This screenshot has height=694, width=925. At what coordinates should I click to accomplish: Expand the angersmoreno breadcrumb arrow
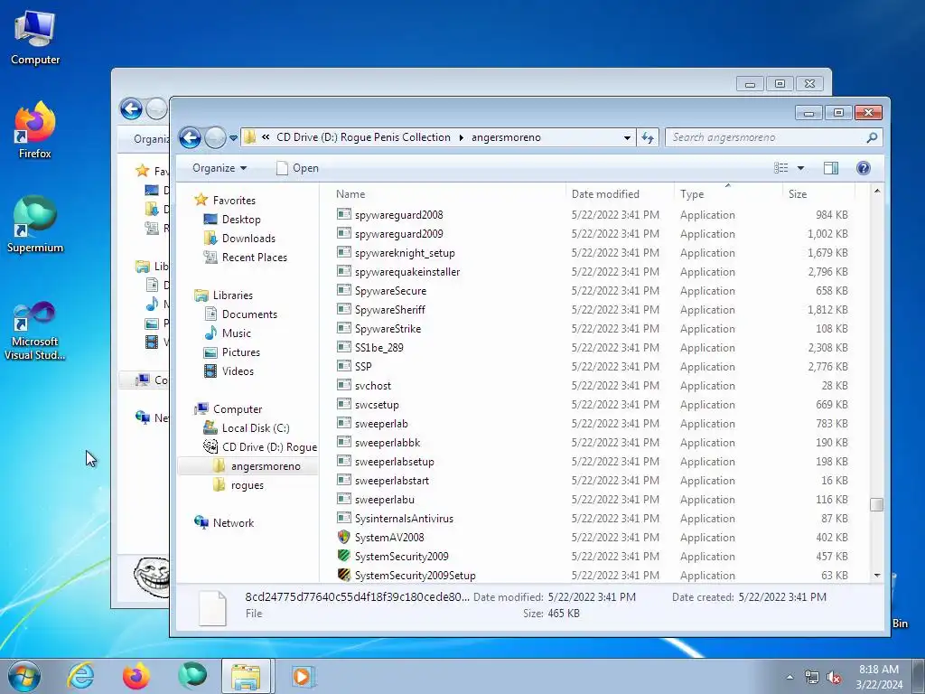[x=461, y=137]
